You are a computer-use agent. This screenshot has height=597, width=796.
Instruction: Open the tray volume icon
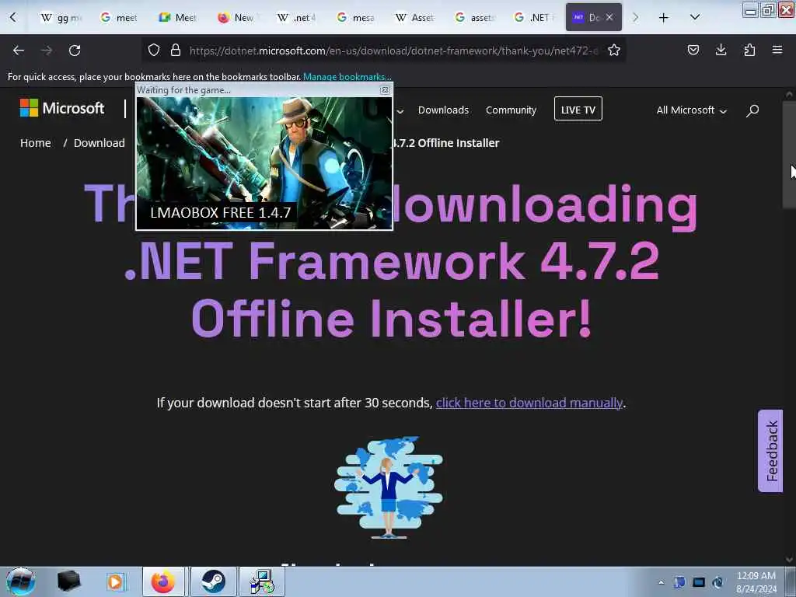click(x=717, y=582)
